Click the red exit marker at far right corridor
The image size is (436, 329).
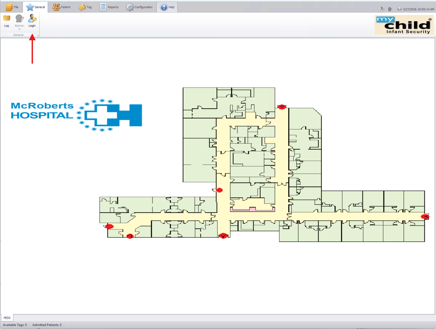tap(425, 217)
